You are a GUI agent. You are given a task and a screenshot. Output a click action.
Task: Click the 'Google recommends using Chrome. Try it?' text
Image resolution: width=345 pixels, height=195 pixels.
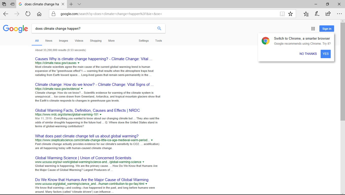[302, 44]
